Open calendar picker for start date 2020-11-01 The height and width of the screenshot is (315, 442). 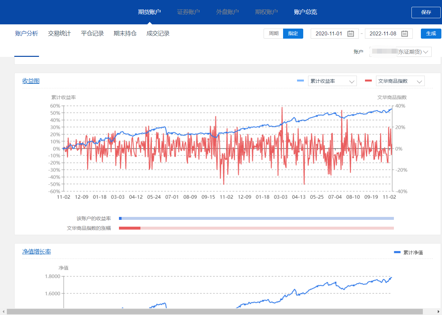coord(350,33)
